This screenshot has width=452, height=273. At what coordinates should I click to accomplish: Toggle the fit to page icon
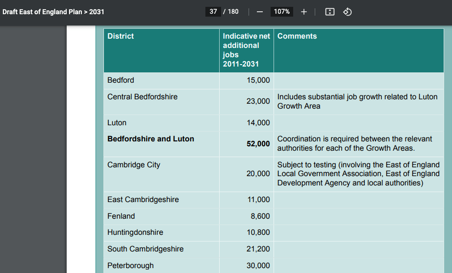(x=330, y=12)
